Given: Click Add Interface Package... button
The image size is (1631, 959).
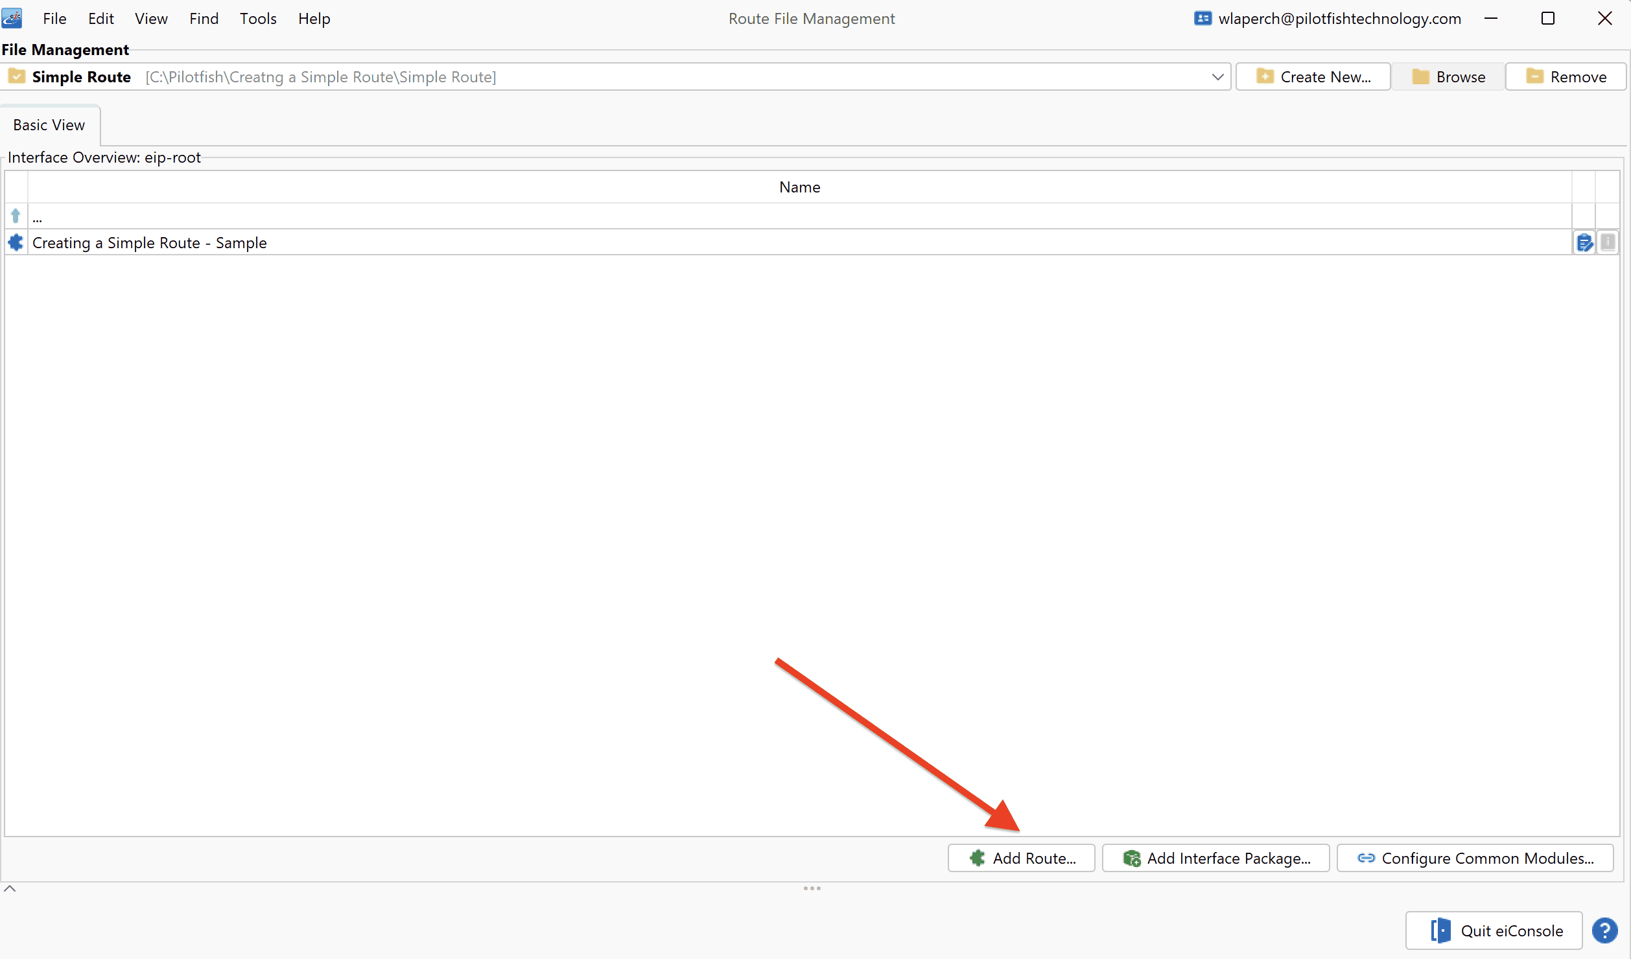Looking at the screenshot, I should [1216, 858].
